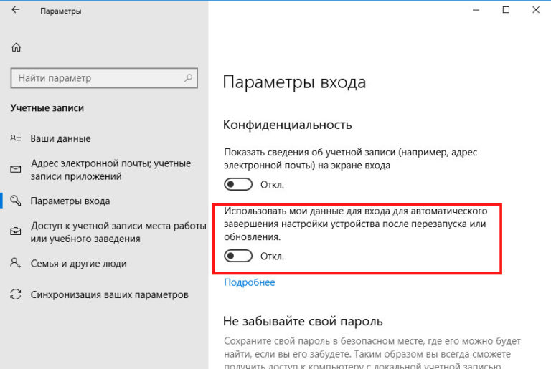
Task: Enable use my sign-in data after restart
Action: (x=238, y=256)
